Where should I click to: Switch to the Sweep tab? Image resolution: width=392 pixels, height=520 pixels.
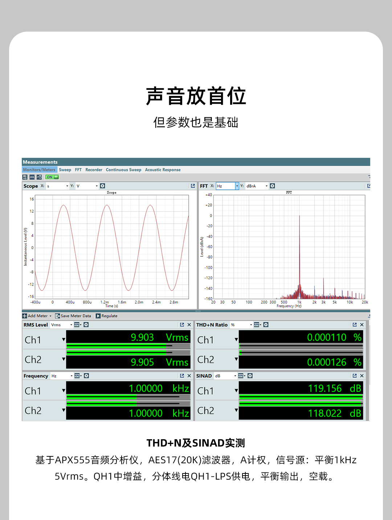65,170
